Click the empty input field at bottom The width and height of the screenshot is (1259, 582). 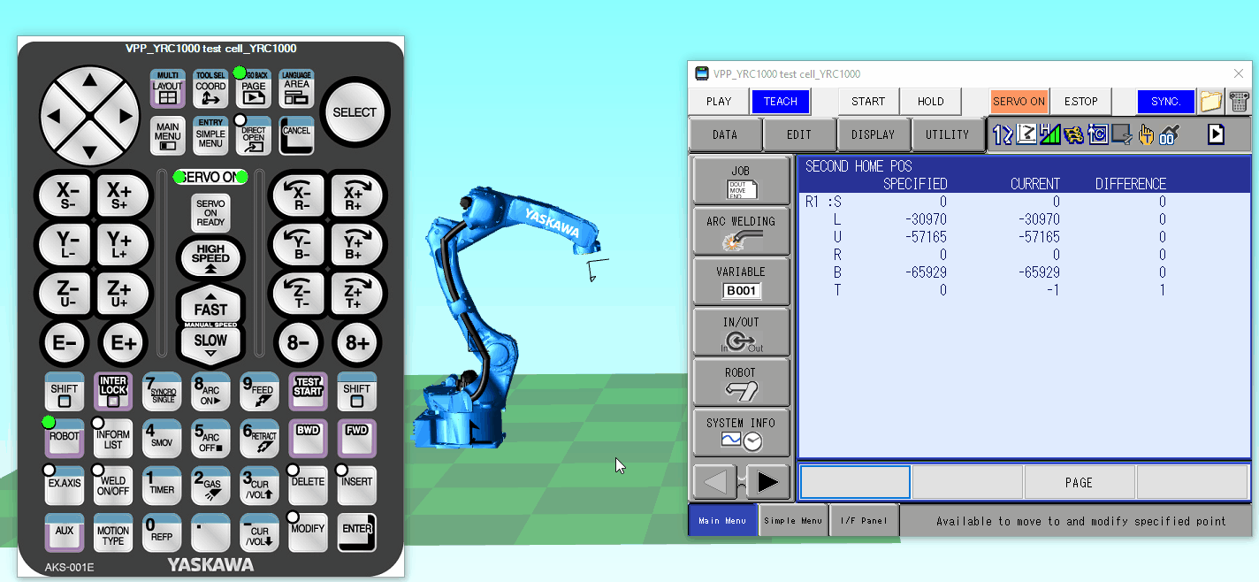[855, 482]
